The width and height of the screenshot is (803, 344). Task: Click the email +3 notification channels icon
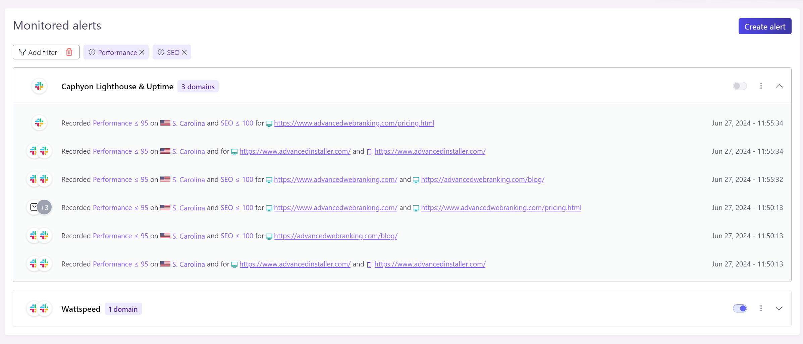39,207
